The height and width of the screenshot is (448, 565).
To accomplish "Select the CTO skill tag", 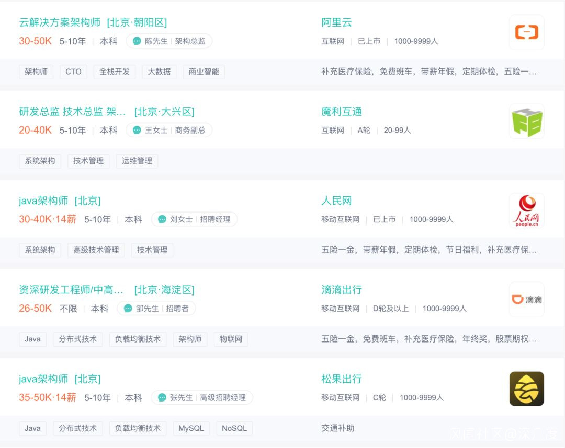I will [73, 72].
